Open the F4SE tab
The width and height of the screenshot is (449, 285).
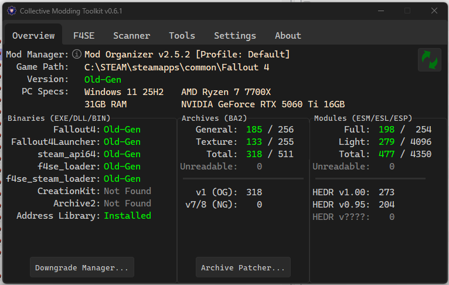(x=84, y=36)
